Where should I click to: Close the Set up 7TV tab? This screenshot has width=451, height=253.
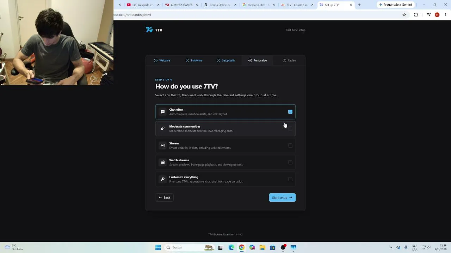point(351,5)
